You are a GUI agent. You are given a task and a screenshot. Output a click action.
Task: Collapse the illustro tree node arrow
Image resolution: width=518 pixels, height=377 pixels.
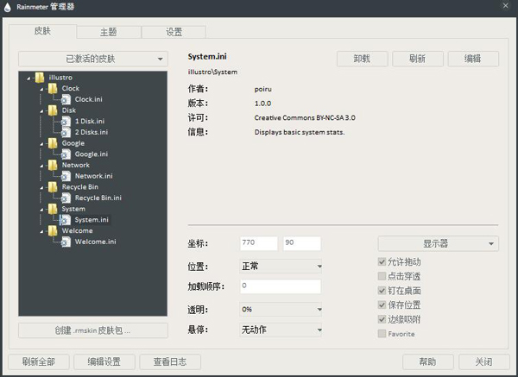click(x=28, y=79)
